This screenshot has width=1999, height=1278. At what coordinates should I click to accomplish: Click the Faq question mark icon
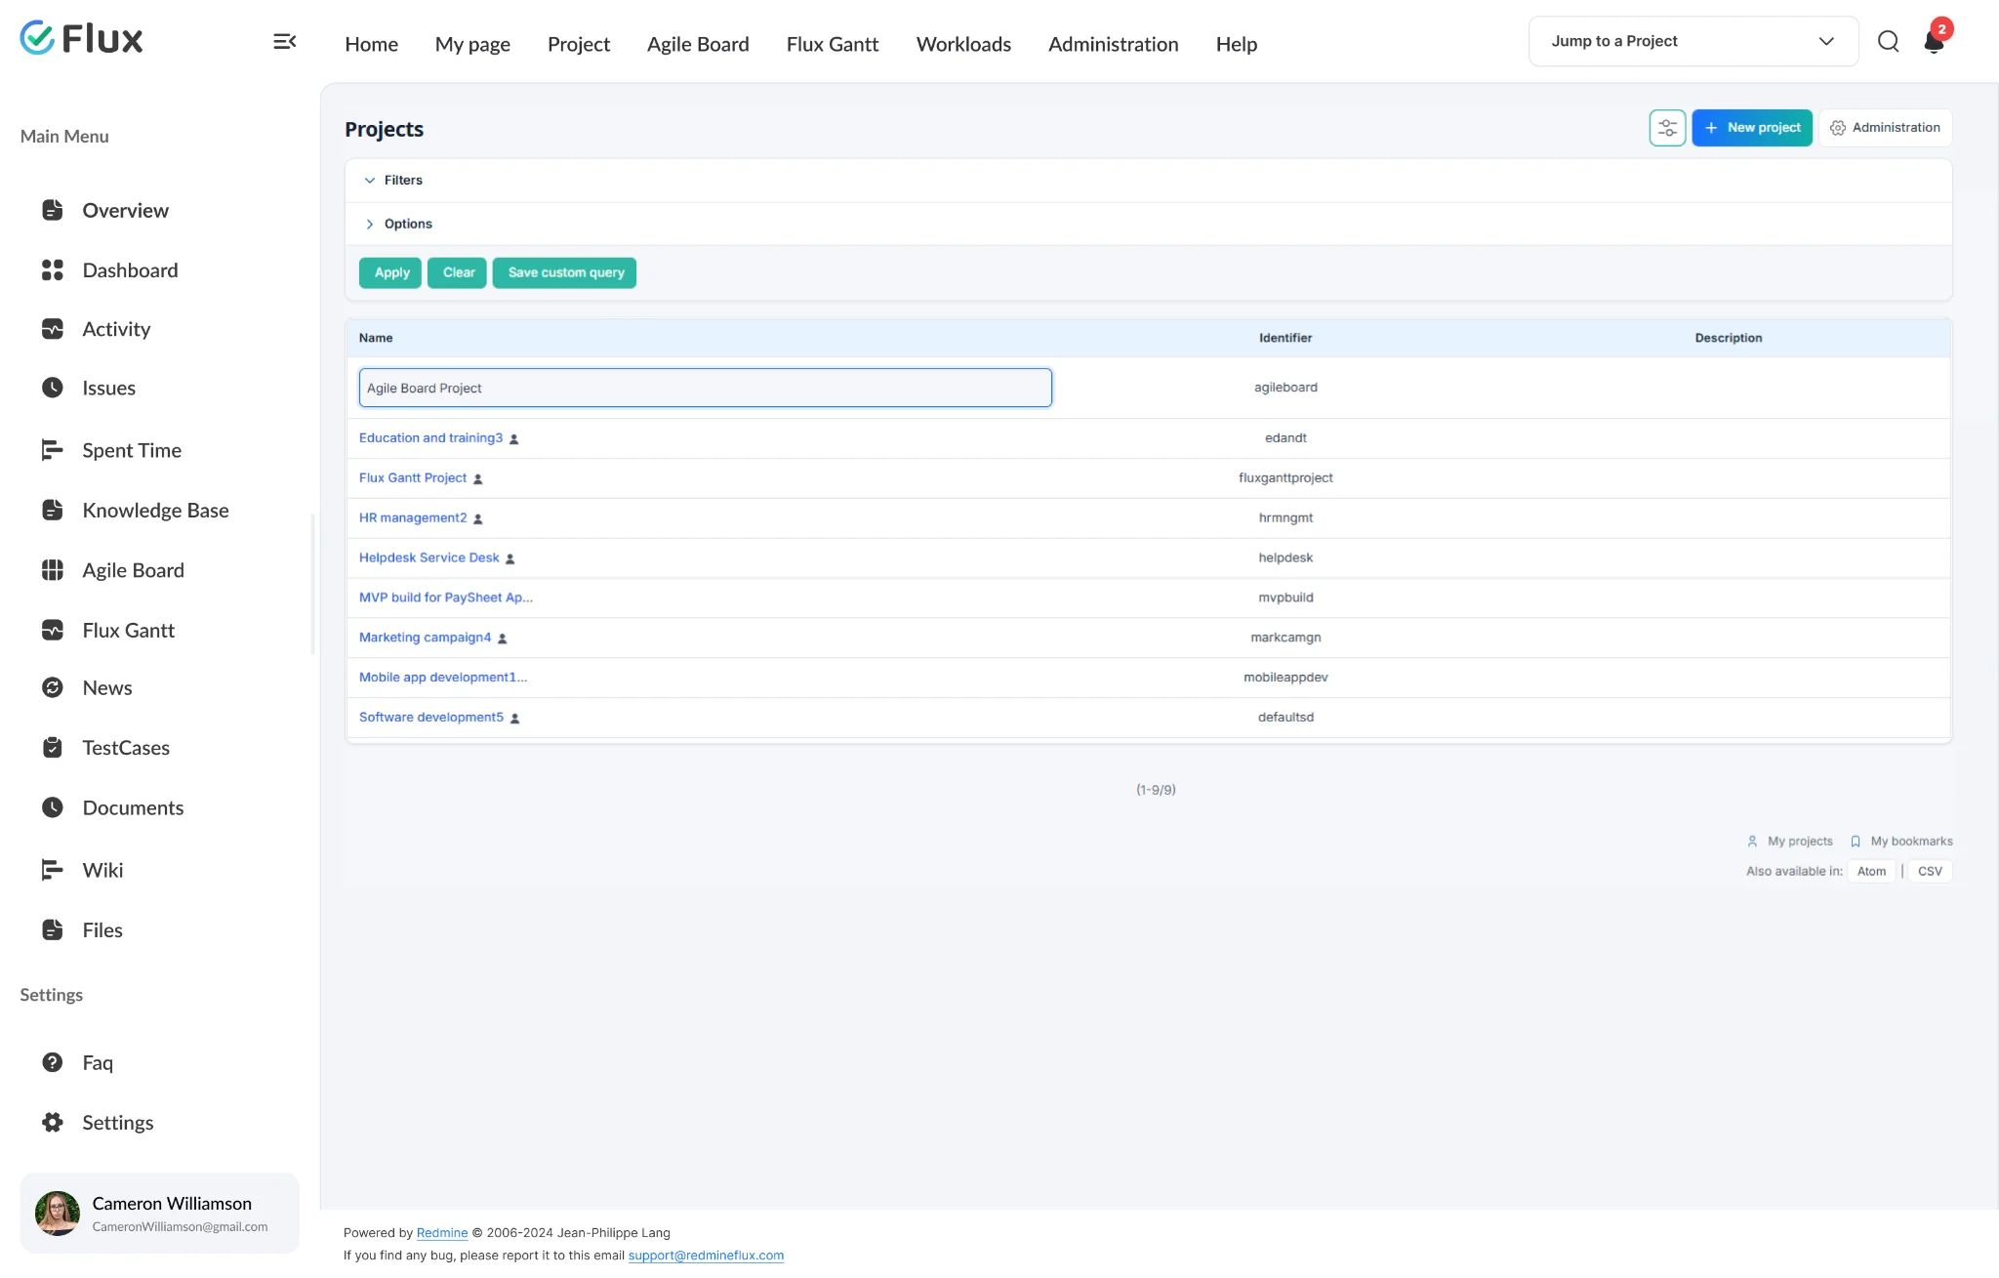(53, 1062)
